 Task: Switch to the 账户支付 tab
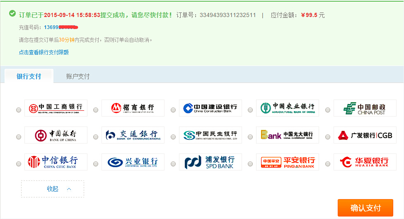pyautogui.click(x=78, y=76)
